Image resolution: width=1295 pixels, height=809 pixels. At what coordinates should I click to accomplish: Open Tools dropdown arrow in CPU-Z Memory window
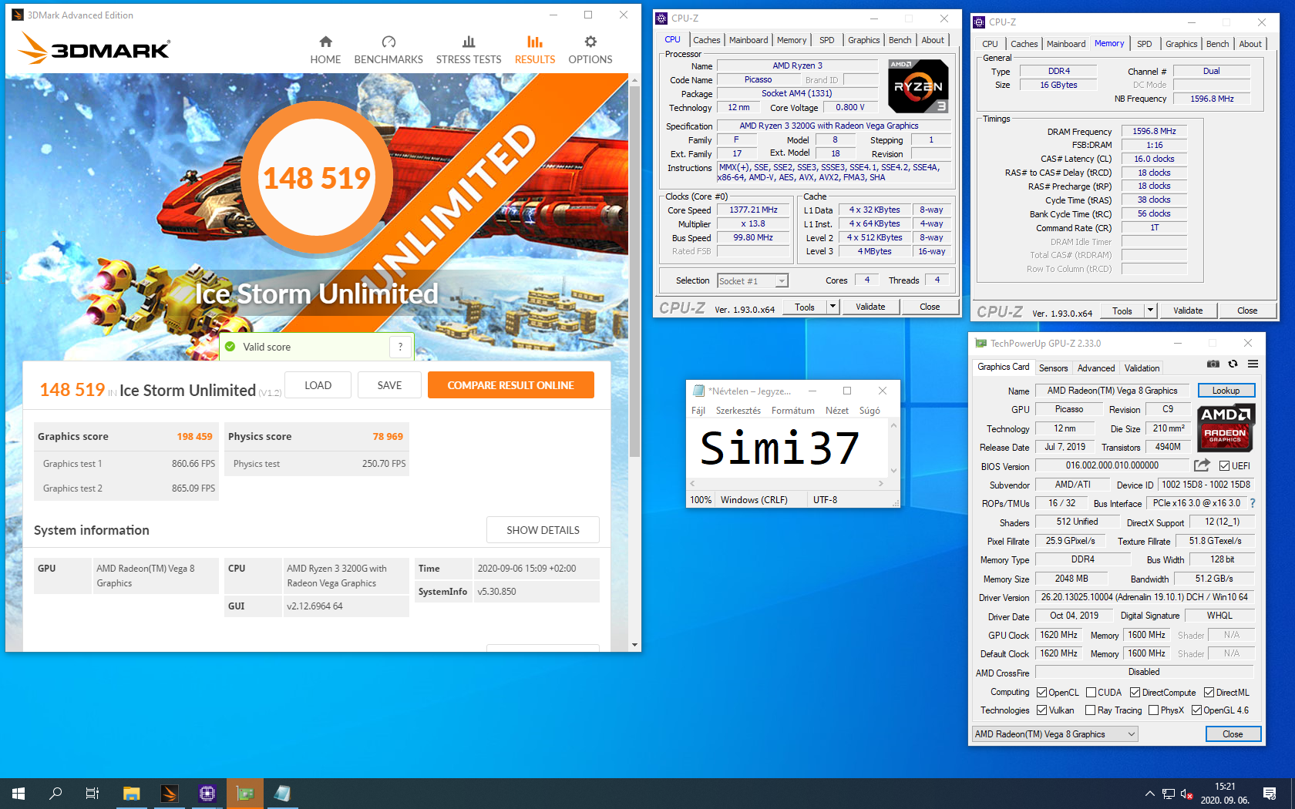click(x=1150, y=311)
